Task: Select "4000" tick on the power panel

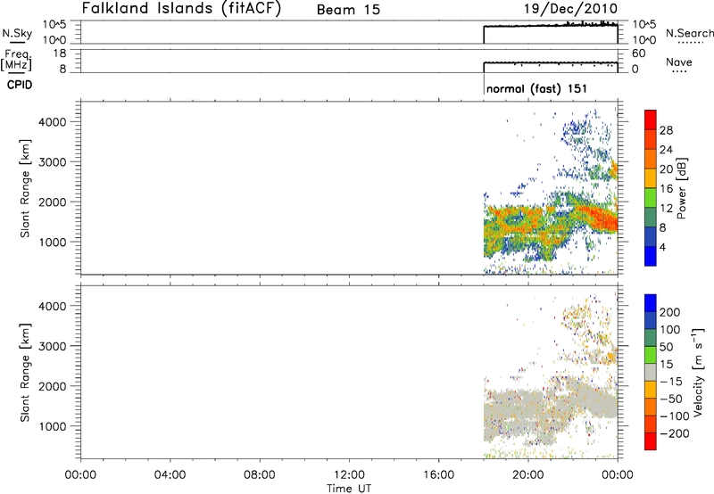Action: click(x=53, y=122)
